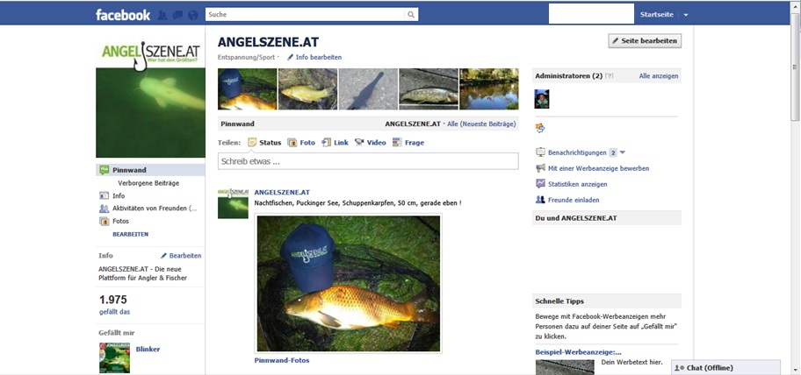Click the search magnifier icon
801x375 pixels.
click(x=410, y=15)
